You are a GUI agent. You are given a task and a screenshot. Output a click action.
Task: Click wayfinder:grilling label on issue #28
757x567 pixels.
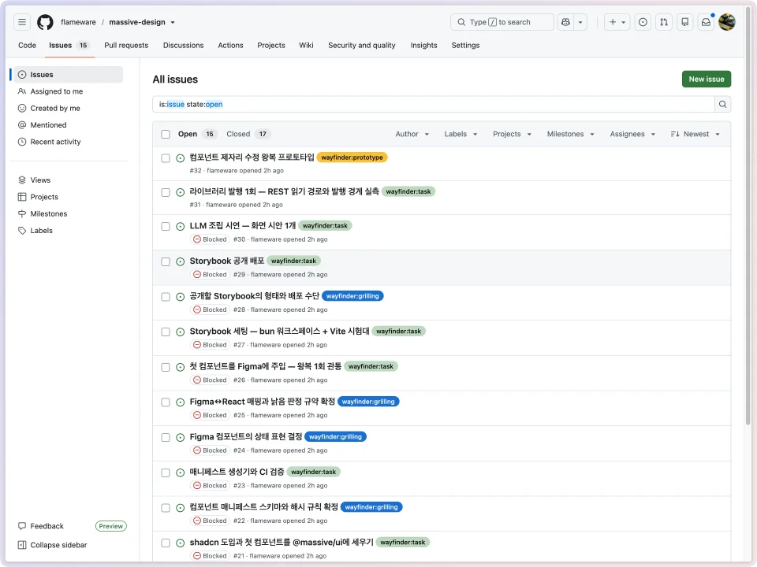[352, 296]
